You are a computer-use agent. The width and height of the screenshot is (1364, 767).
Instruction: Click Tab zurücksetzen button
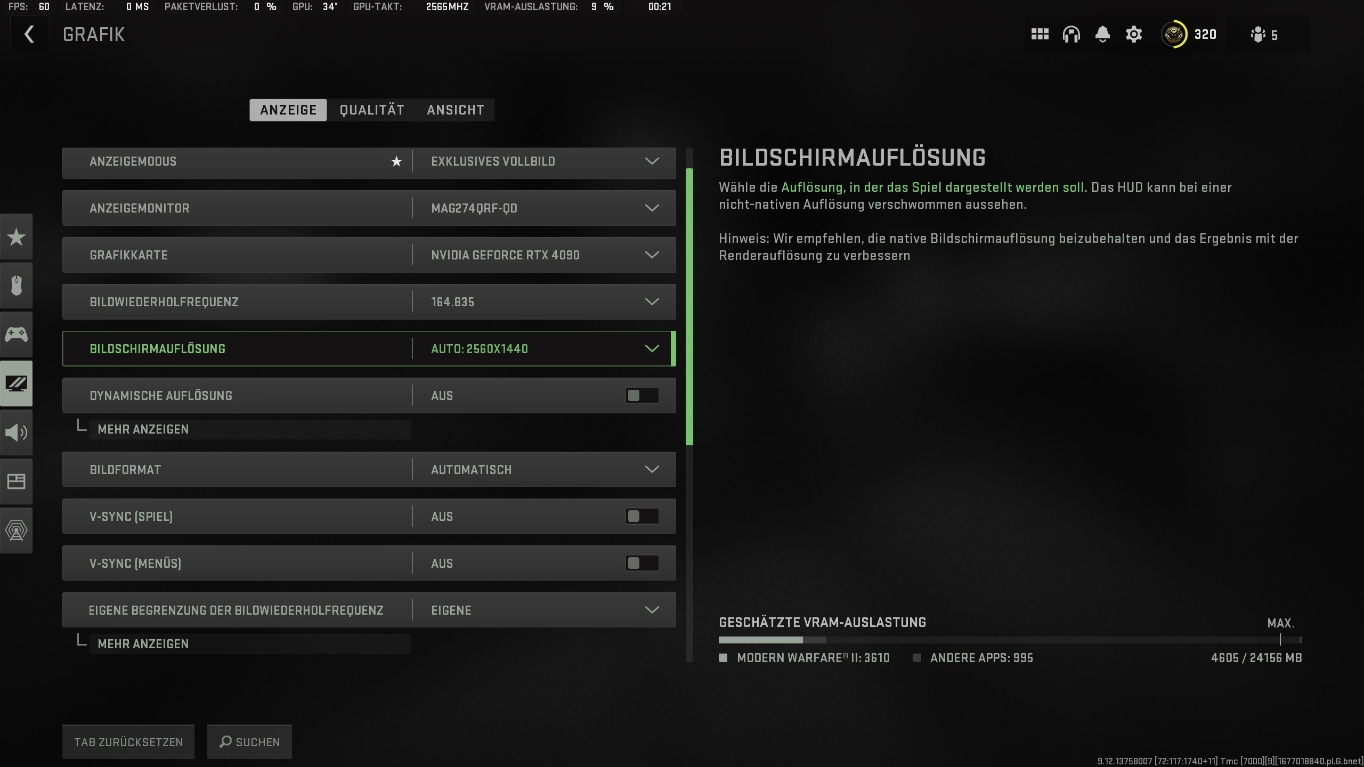pos(128,742)
